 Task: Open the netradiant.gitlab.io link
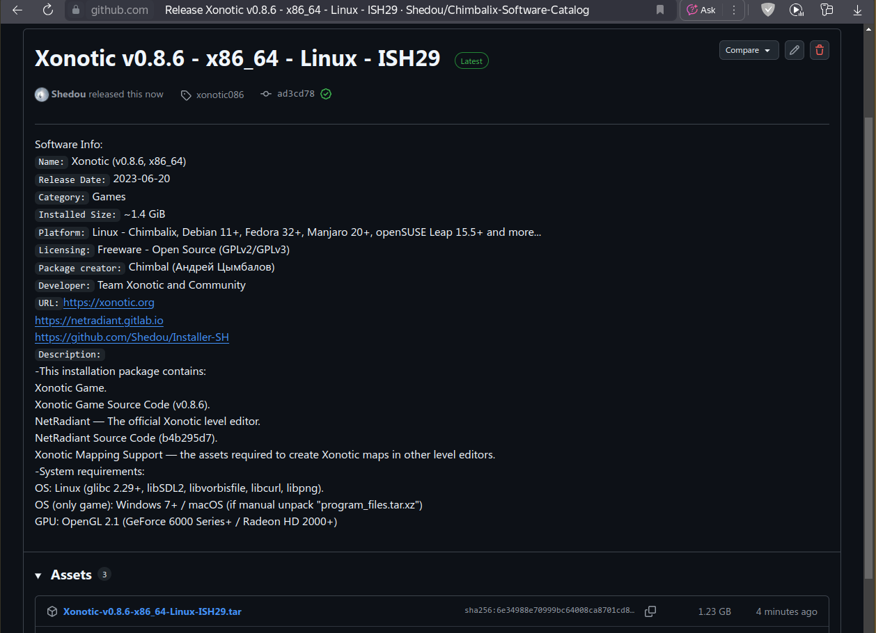click(x=99, y=320)
